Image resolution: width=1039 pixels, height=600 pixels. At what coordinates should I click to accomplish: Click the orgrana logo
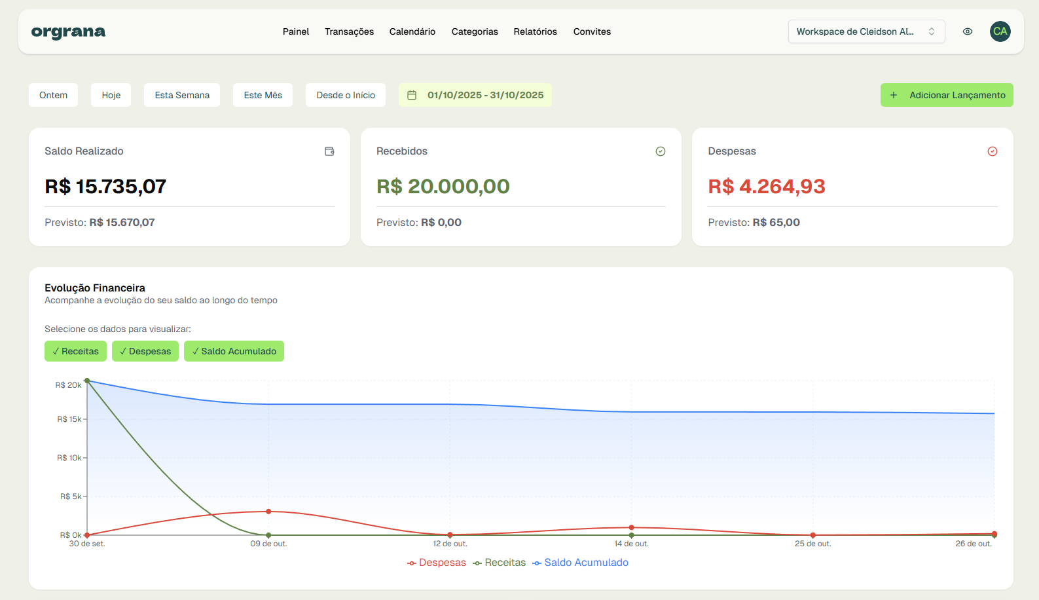pos(68,31)
